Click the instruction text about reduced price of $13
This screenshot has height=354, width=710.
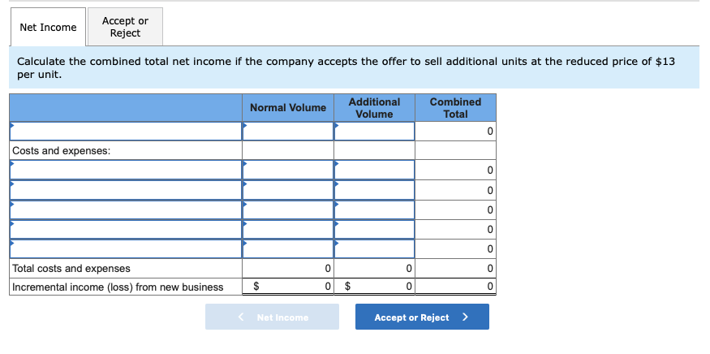[x=346, y=68]
